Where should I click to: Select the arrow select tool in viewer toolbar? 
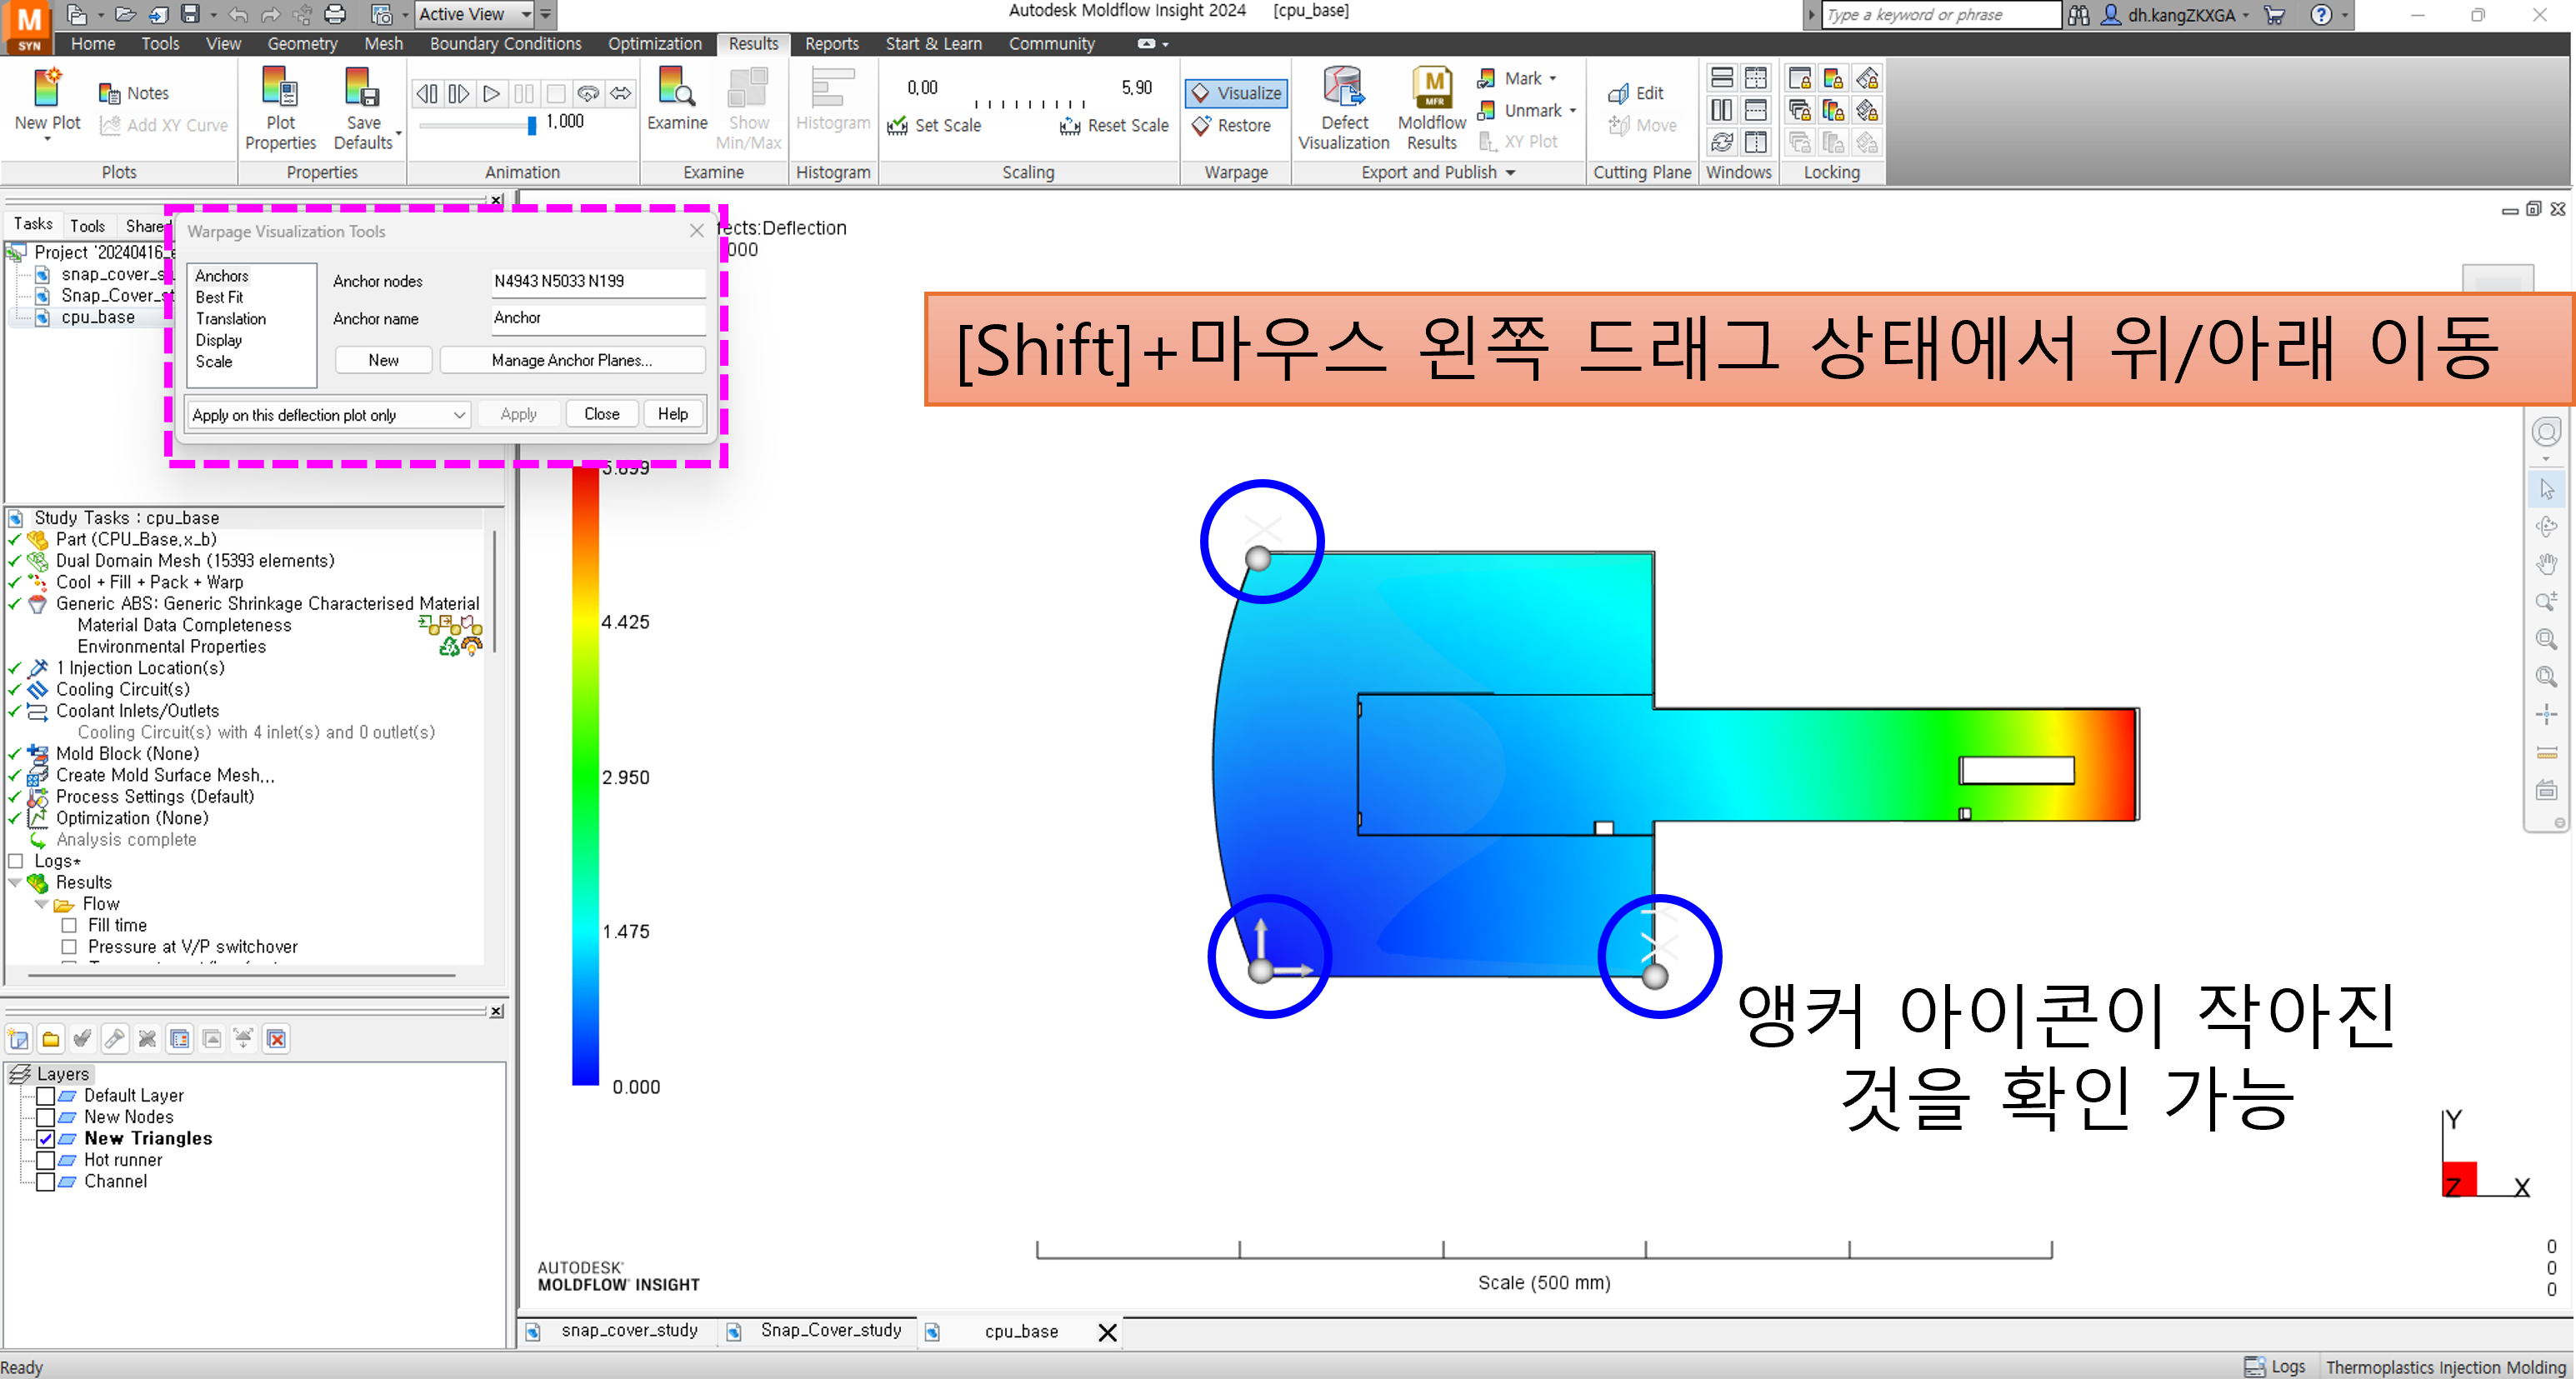(2546, 489)
